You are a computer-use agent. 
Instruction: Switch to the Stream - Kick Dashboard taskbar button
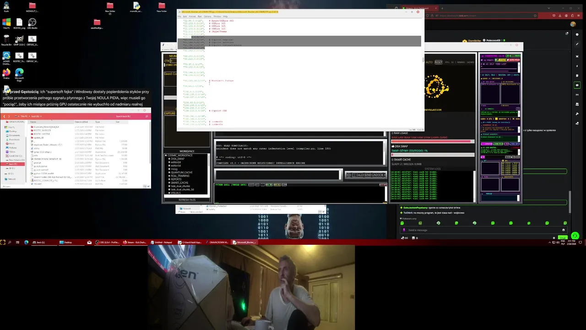134,242
